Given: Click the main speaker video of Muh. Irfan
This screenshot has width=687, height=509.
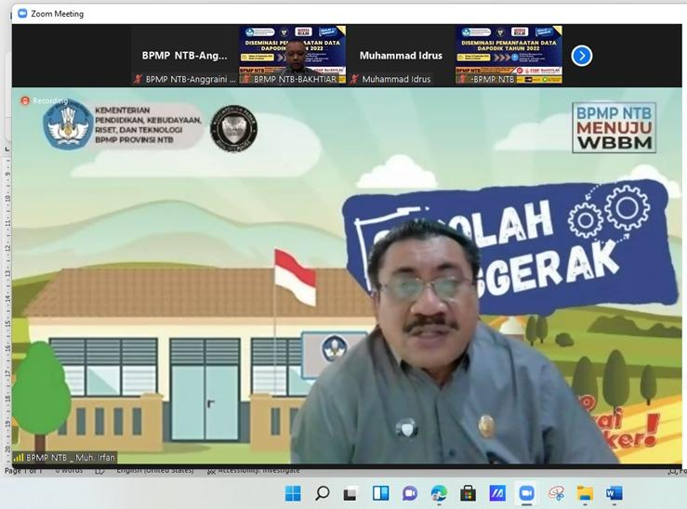Looking at the screenshot, I should coord(347,276).
